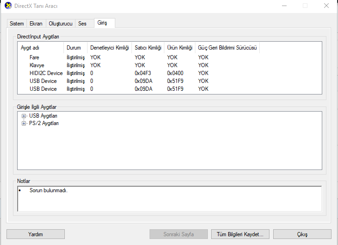Click the Çıkış button to exit

coord(302,234)
